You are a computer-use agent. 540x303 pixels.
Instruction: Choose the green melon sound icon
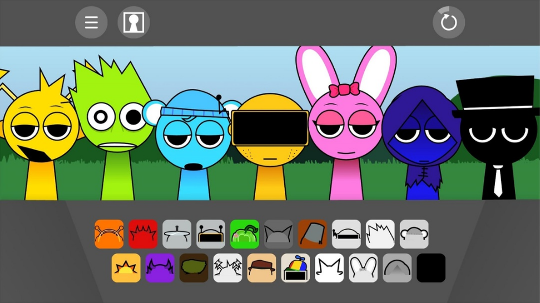[x=245, y=234]
